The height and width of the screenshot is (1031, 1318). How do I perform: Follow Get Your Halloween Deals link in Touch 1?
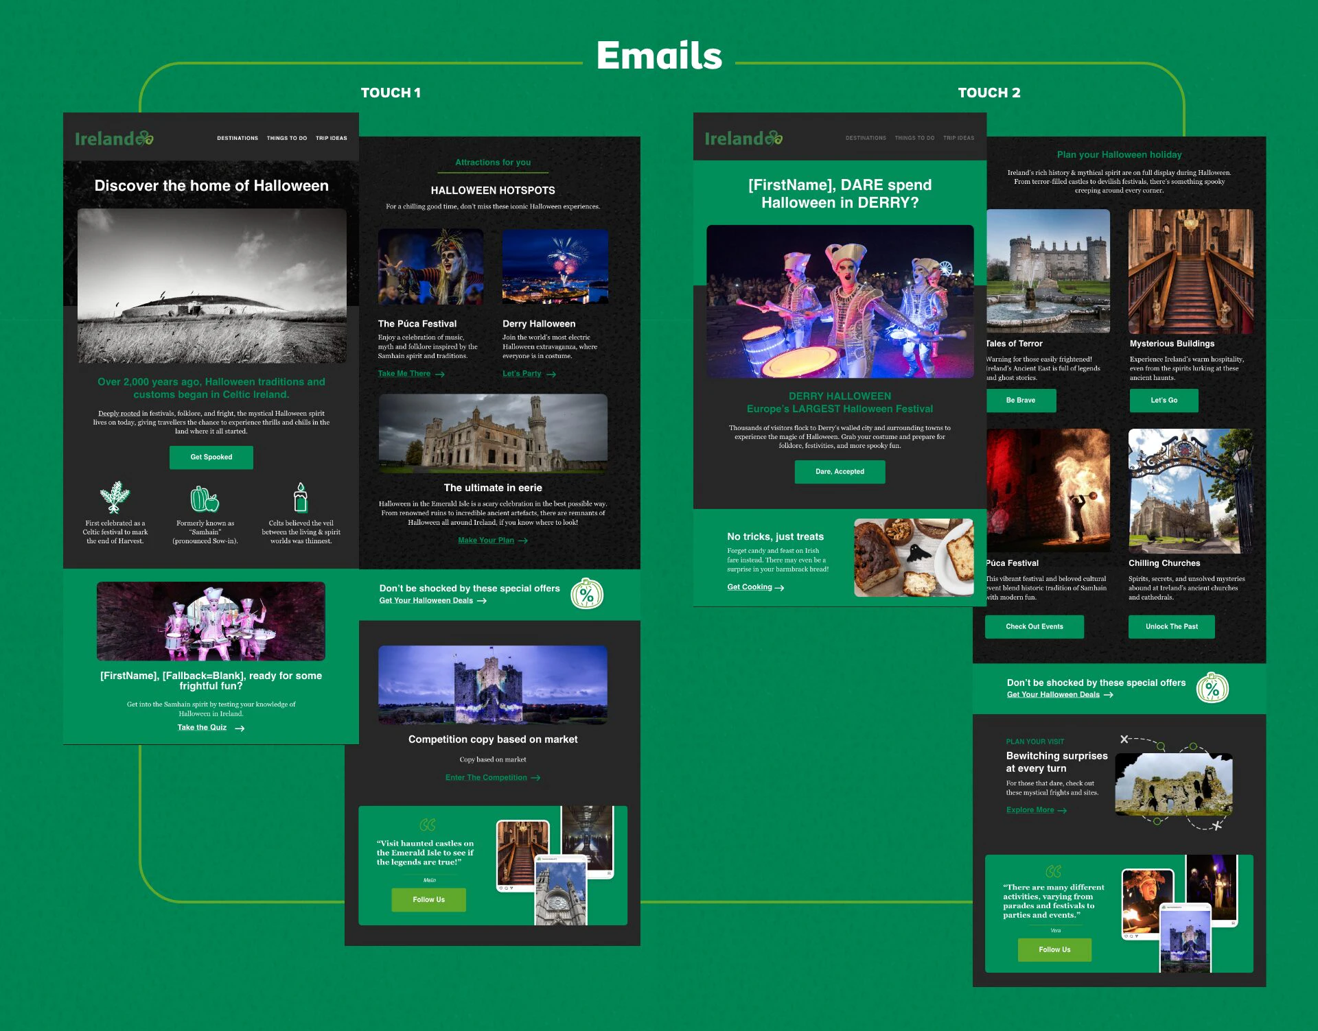[426, 601]
